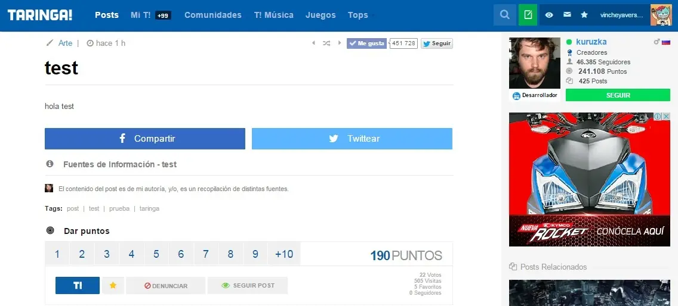View 425 Posts count
The image size is (678, 306).
pyautogui.click(x=593, y=81)
